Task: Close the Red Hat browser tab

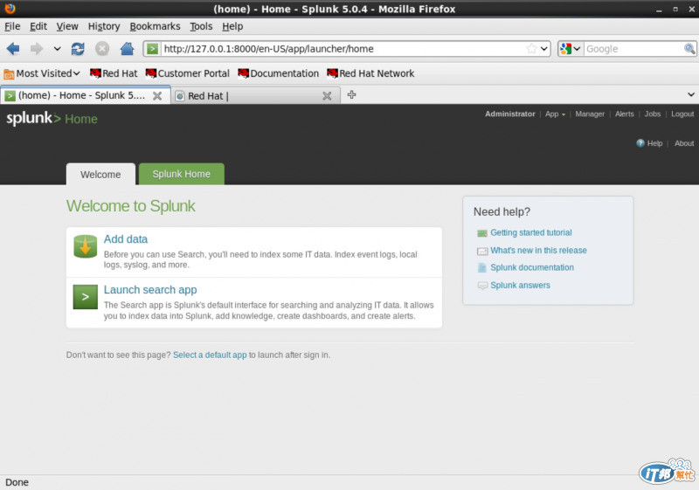Action: pyautogui.click(x=327, y=96)
